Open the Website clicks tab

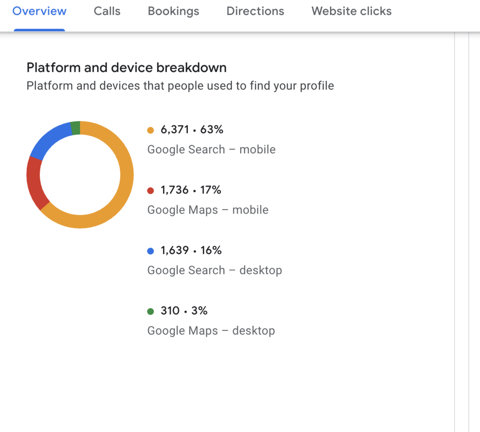pos(351,11)
